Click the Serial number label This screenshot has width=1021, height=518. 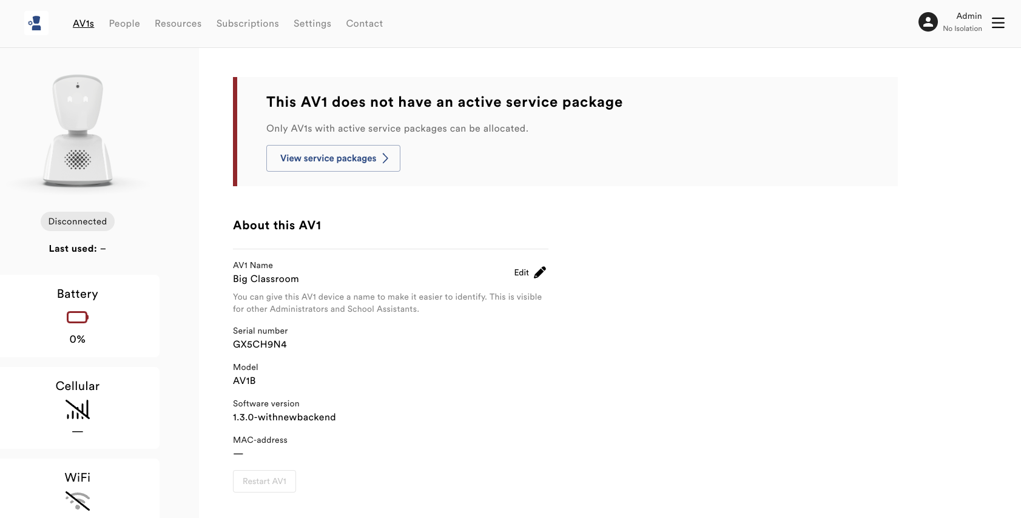click(260, 331)
